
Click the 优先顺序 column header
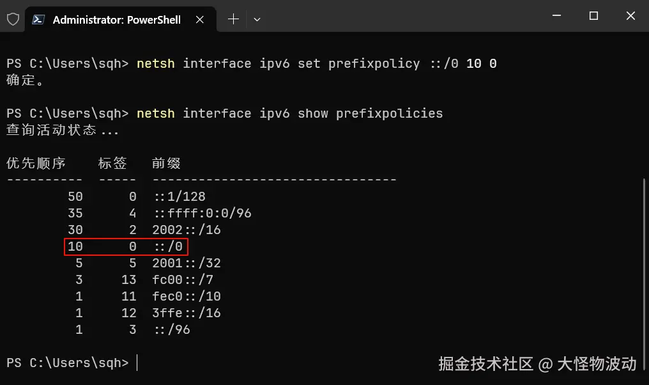[36, 163]
